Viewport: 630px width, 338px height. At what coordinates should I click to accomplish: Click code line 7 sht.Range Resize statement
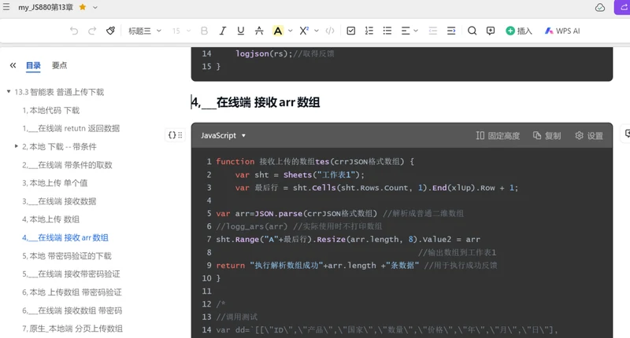pyautogui.click(x=348, y=240)
